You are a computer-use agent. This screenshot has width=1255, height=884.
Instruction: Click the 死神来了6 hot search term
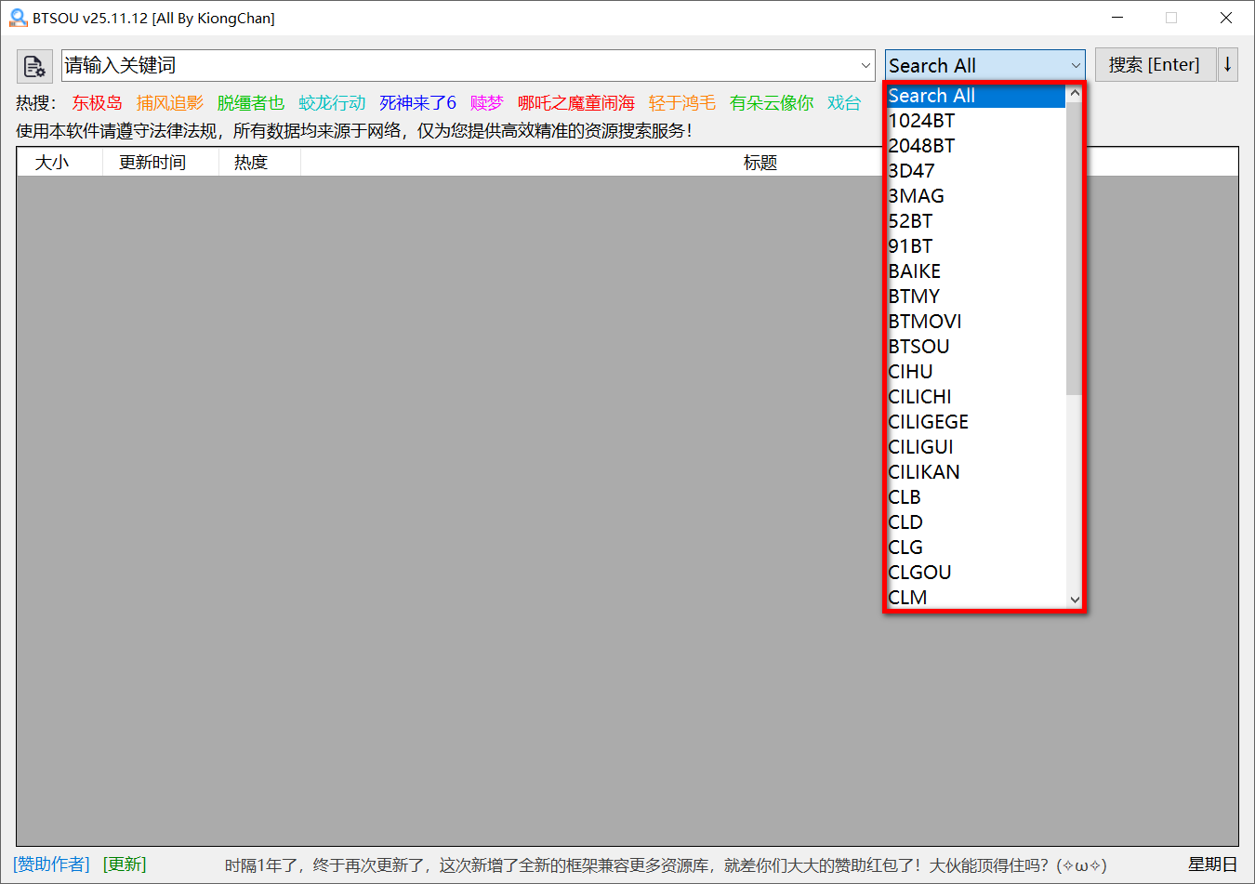click(417, 103)
